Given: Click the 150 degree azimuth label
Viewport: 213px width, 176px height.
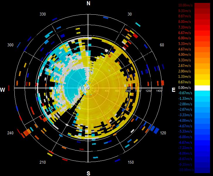Looking at the screenshot, I should pyautogui.click(x=131, y=162).
